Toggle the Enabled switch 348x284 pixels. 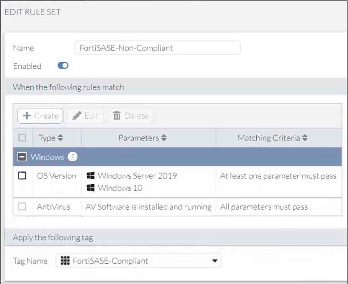point(63,66)
